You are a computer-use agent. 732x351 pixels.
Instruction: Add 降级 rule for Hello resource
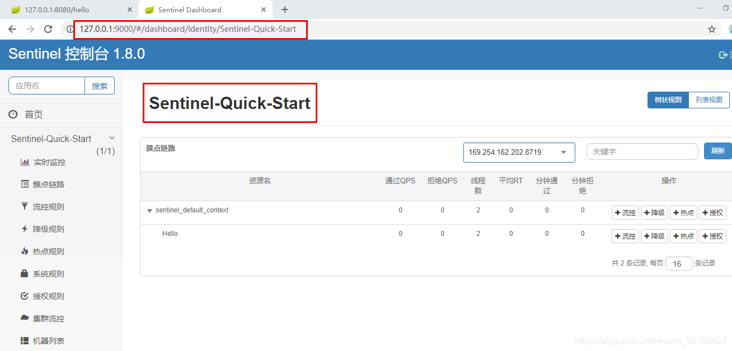pos(654,236)
